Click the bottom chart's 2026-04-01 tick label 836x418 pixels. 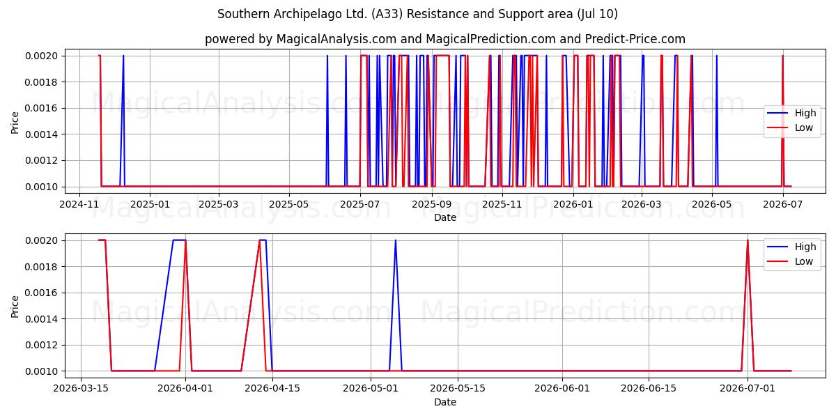(185, 389)
